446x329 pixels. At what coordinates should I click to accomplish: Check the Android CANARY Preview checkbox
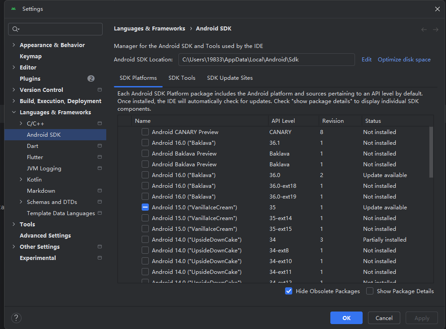pyautogui.click(x=145, y=132)
